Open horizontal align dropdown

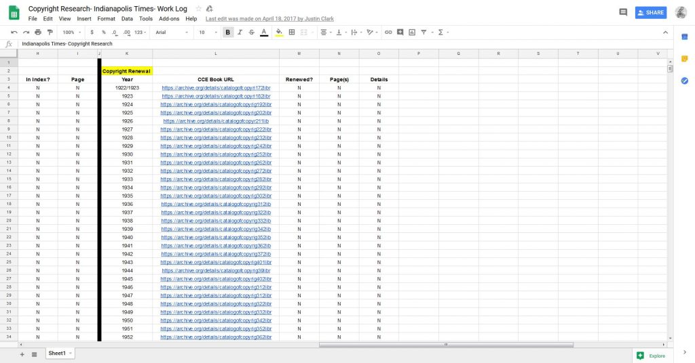(326, 33)
